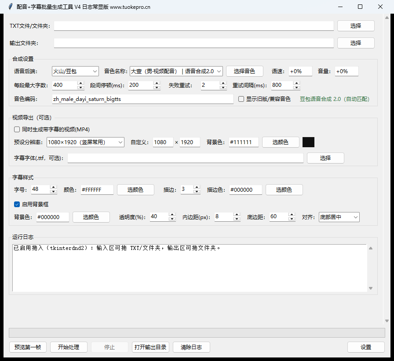Open the 对齐 dropdown showing 底部居中

point(339,217)
